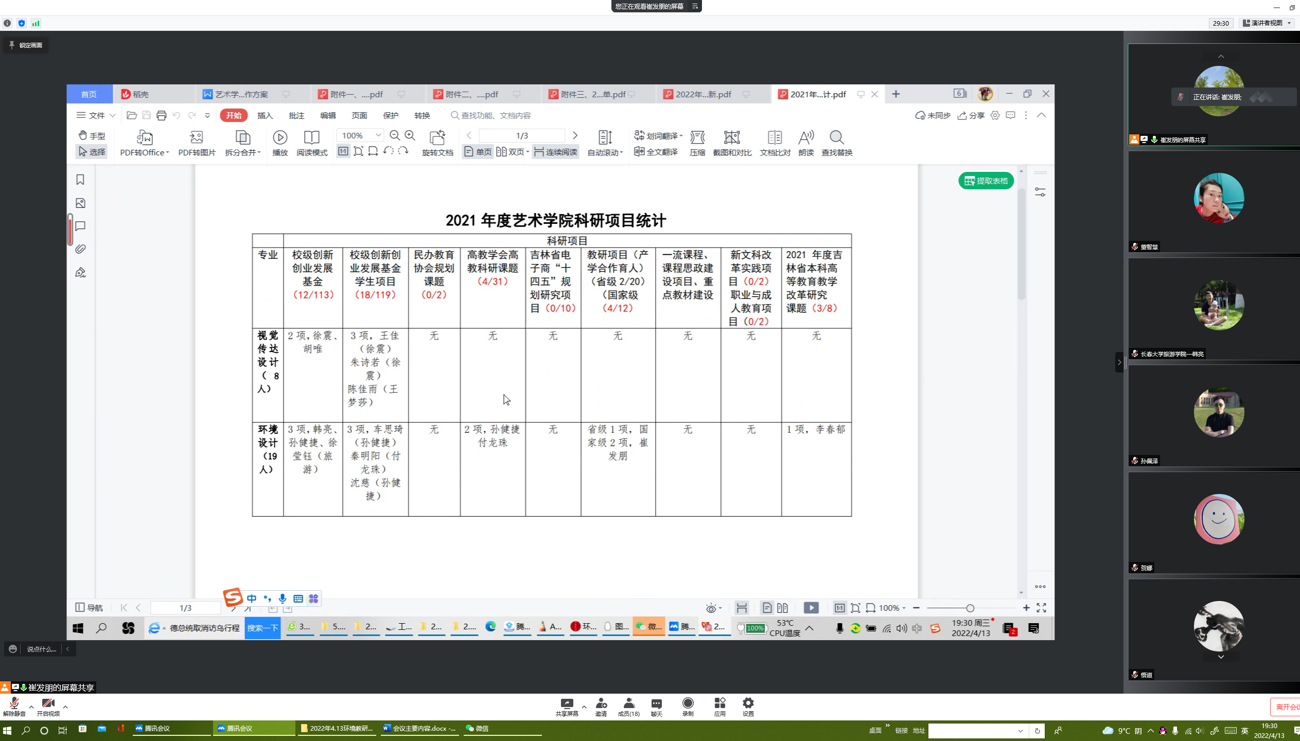Open meeting Chat (聊天)
The width and height of the screenshot is (1300, 741).
(656, 707)
